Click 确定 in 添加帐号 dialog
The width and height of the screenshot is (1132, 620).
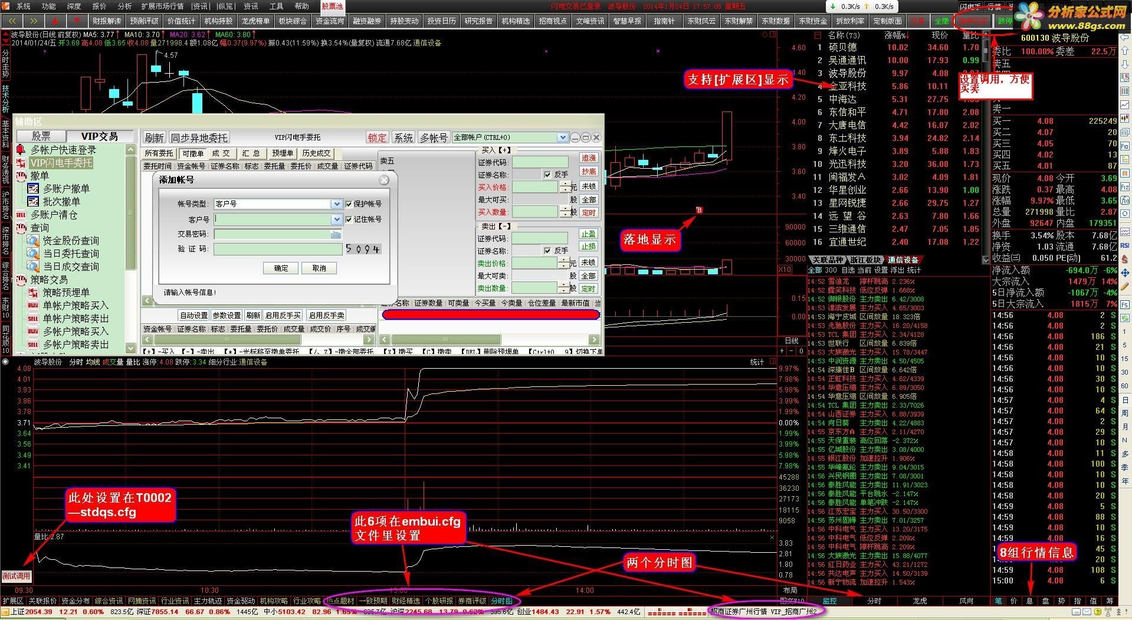pos(281,268)
